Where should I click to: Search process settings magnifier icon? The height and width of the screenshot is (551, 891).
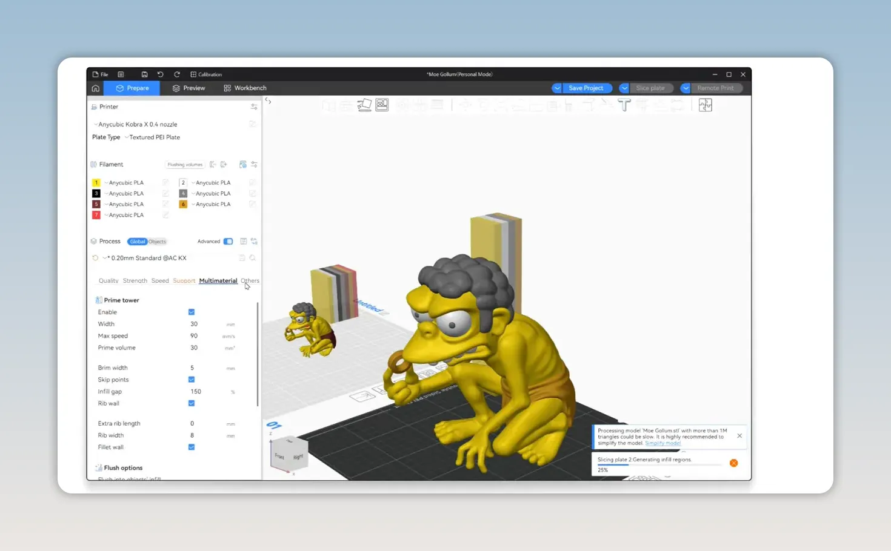coord(253,258)
